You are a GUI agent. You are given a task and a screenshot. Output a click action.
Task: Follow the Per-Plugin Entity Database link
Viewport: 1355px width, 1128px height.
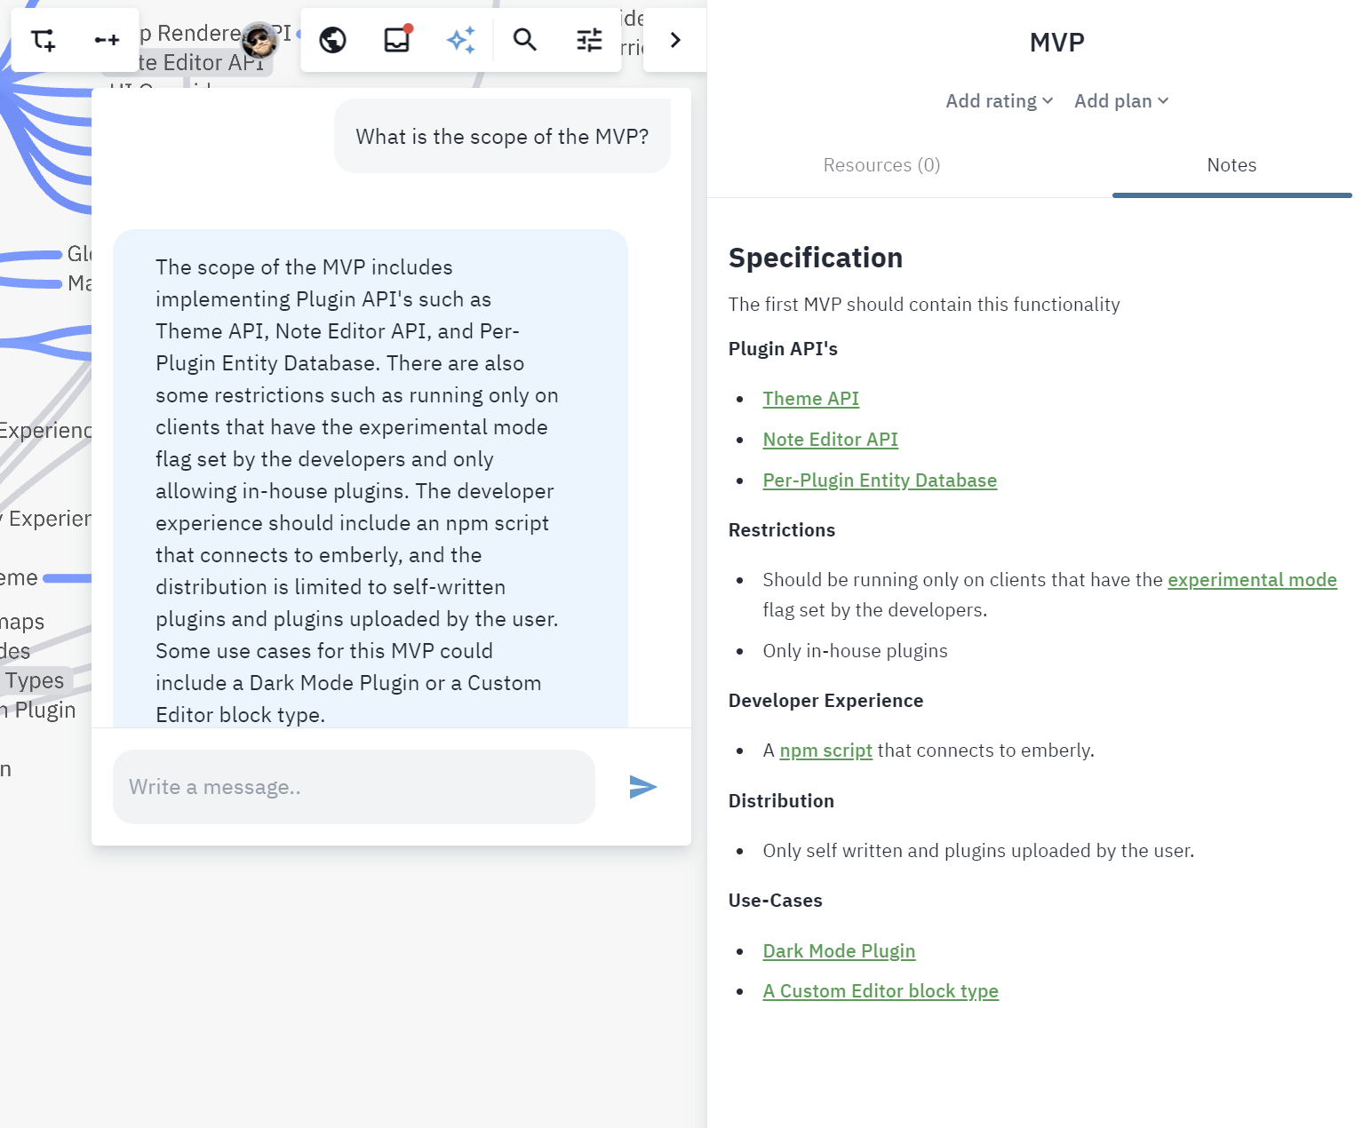tap(880, 481)
